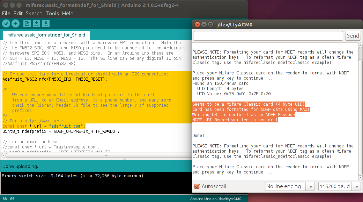
Task: Click the Send button in the serial monitor
Action: pos(353,35)
